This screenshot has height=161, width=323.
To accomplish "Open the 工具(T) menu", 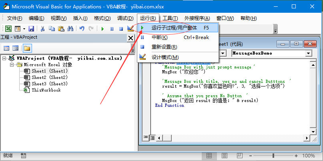I will coord(170,18).
